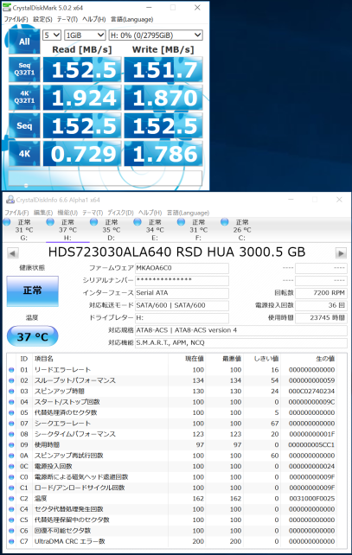Click status dot for attribute 03 row

click(11, 392)
